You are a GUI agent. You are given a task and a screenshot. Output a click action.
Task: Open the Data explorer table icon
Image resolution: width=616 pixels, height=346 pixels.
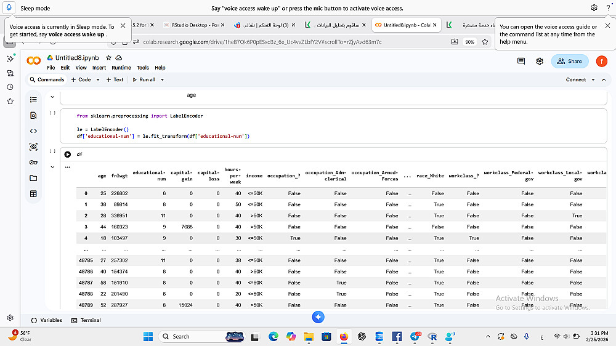point(33,194)
